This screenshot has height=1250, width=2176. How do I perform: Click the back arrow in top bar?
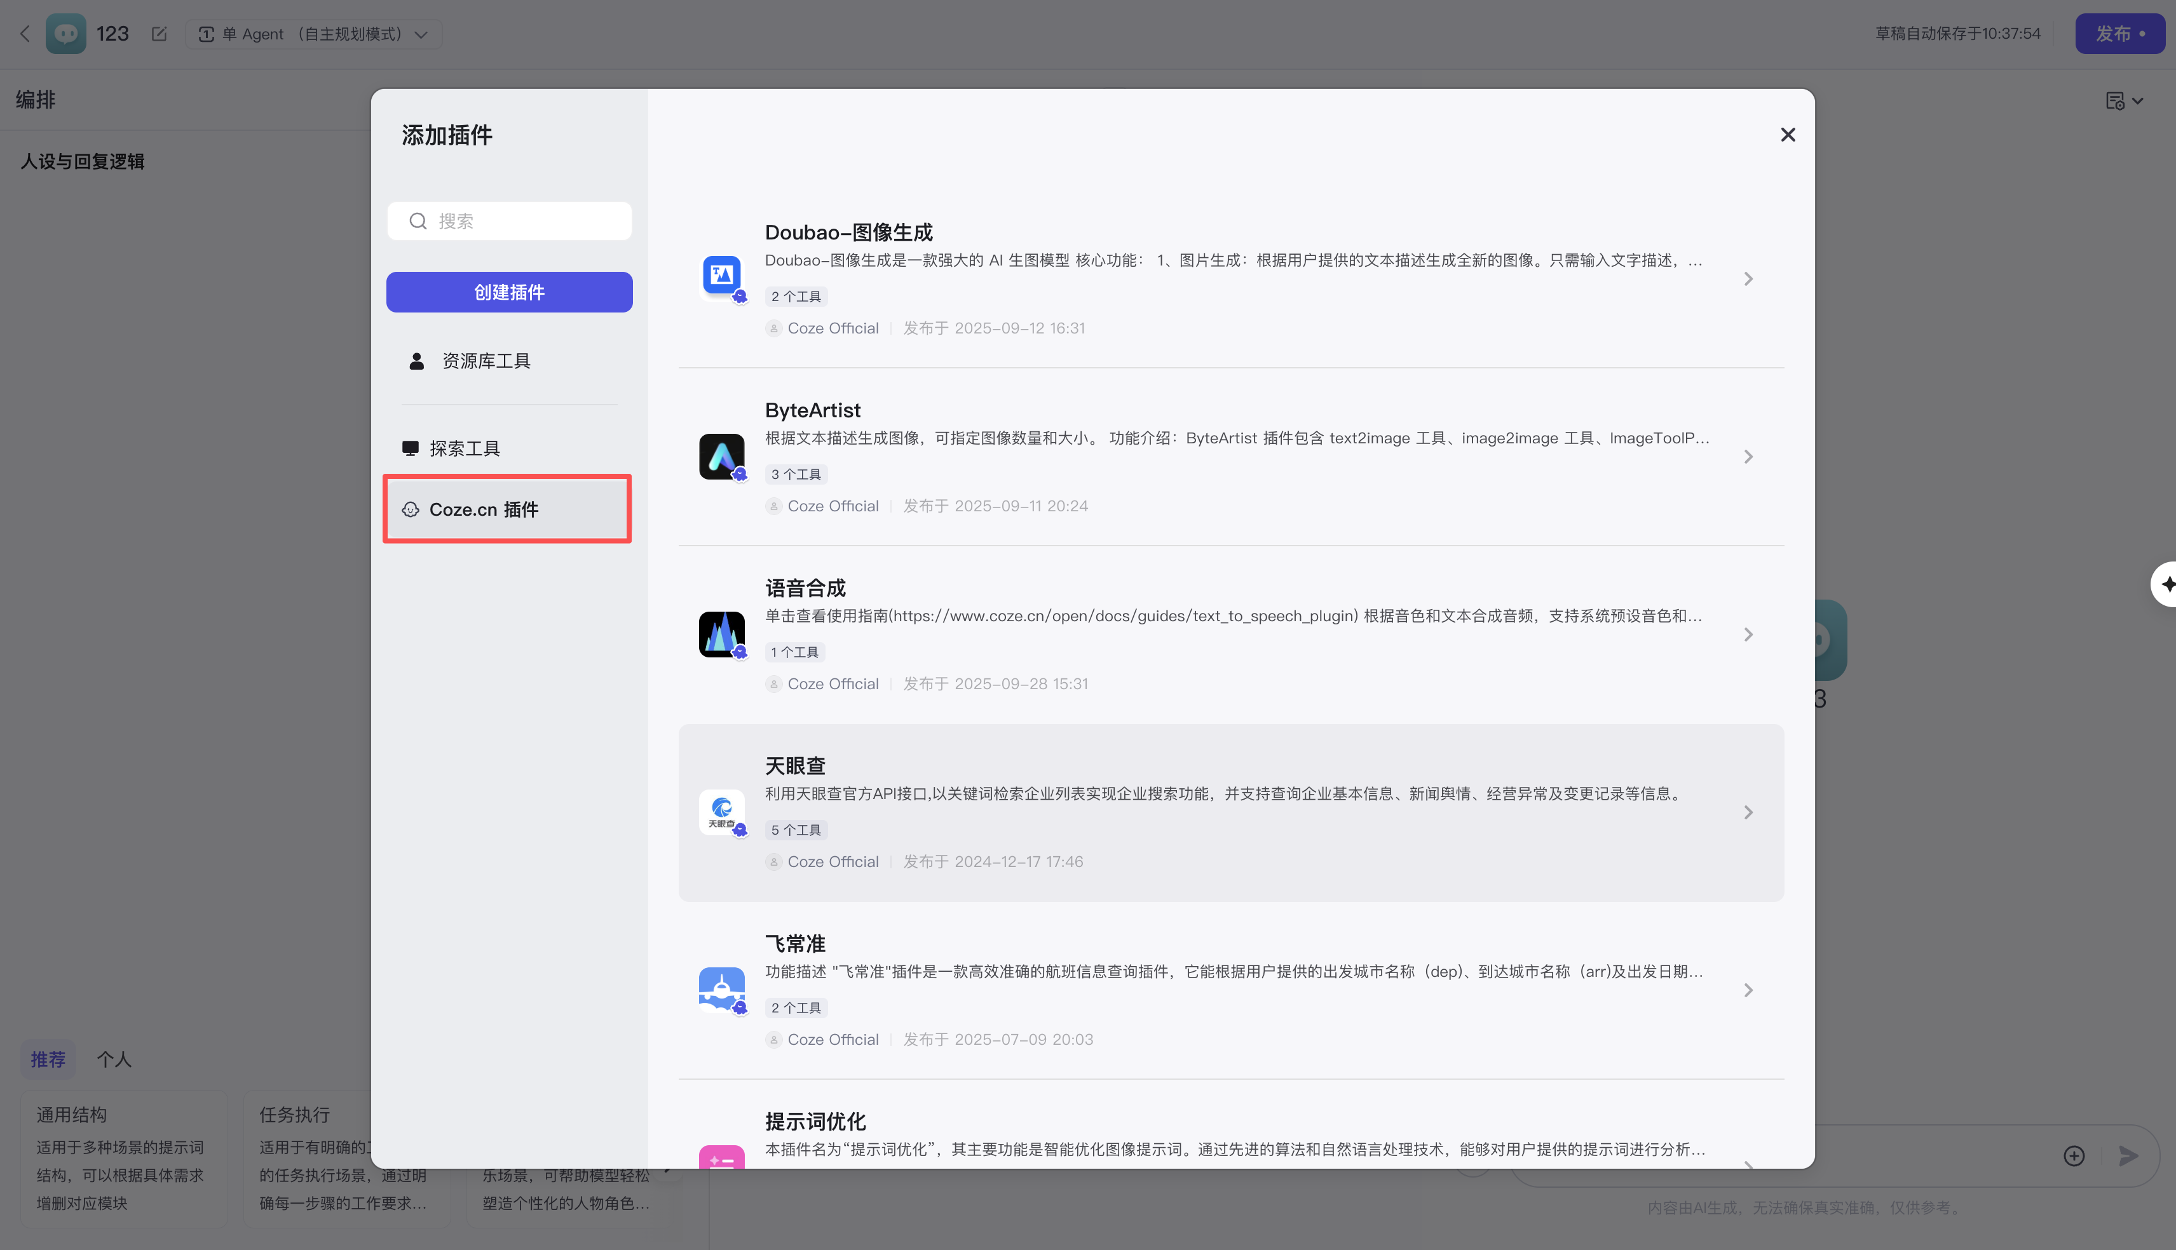click(x=24, y=34)
